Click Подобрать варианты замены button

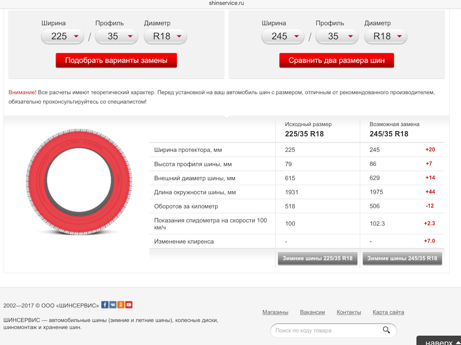[116, 60]
